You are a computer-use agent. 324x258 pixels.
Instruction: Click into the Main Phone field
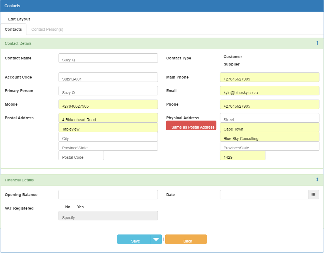coord(269,77)
